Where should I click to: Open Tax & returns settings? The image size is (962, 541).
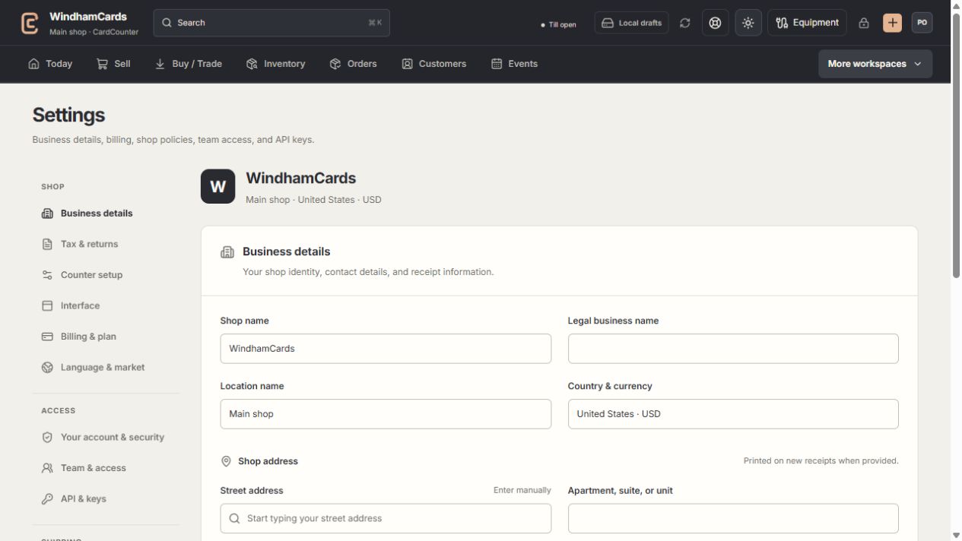tap(106, 244)
